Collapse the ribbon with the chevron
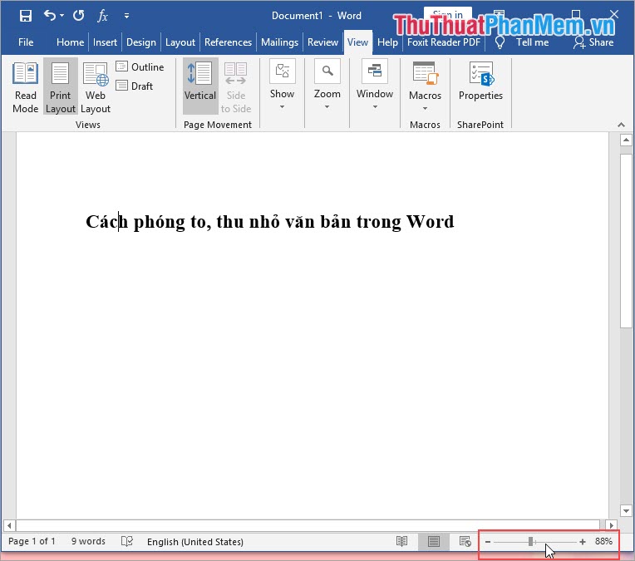 tap(621, 125)
